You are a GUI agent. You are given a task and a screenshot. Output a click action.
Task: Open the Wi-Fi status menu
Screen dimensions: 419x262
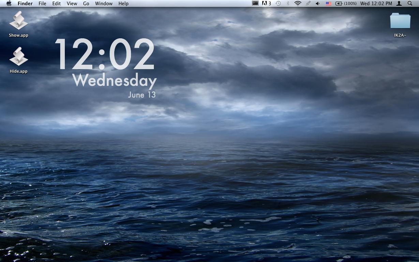tap(298, 3)
